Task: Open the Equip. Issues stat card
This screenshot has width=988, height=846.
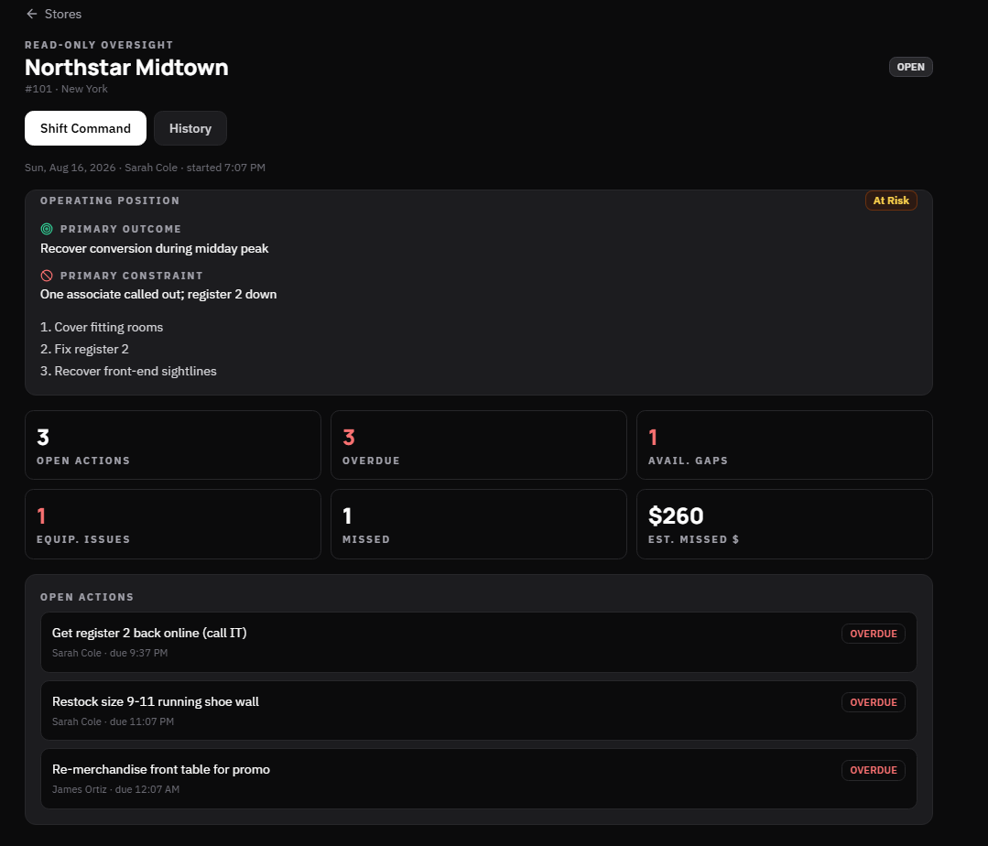Action: pyautogui.click(x=173, y=524)
